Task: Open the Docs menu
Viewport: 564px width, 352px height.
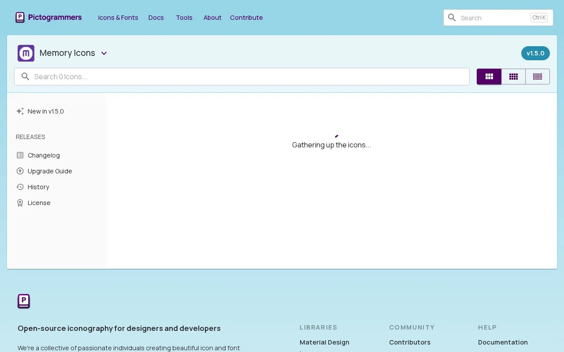Action: point(156,18)
